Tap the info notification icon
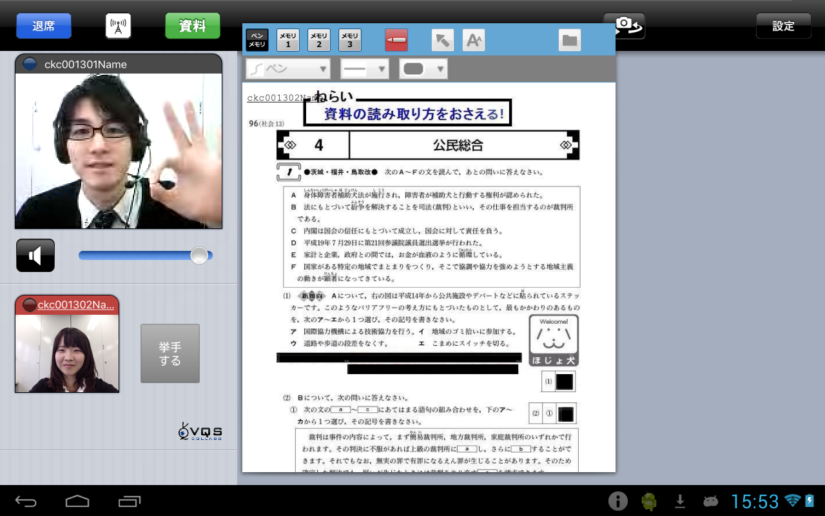The image size is (825, 516). (x=618, y=501)
